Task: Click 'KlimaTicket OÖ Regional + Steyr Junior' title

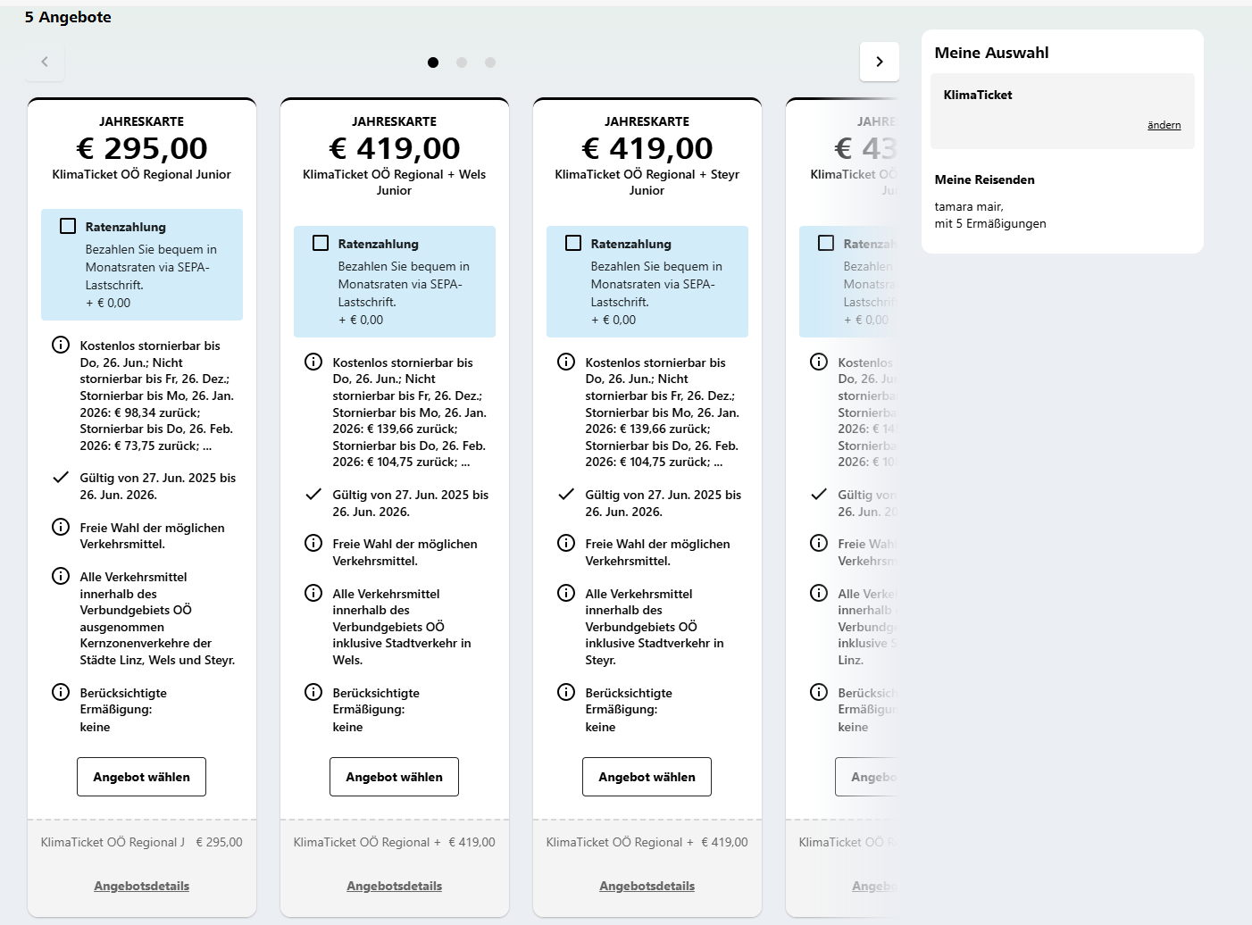Action: point(647,182)
